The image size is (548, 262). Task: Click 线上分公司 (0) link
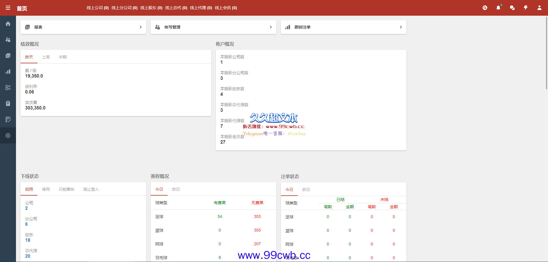click(124, 8)
